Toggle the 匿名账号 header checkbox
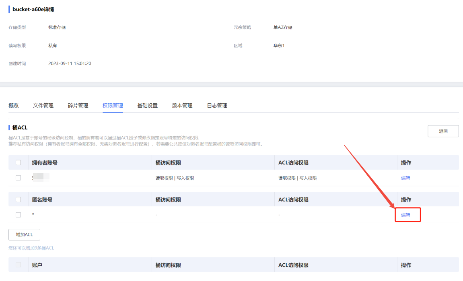Image resolution: width=463 pixels, height=281 pixels. pos(18,200)
